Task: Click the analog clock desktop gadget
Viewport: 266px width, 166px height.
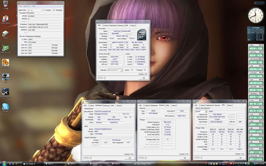Action: [255, 15]
